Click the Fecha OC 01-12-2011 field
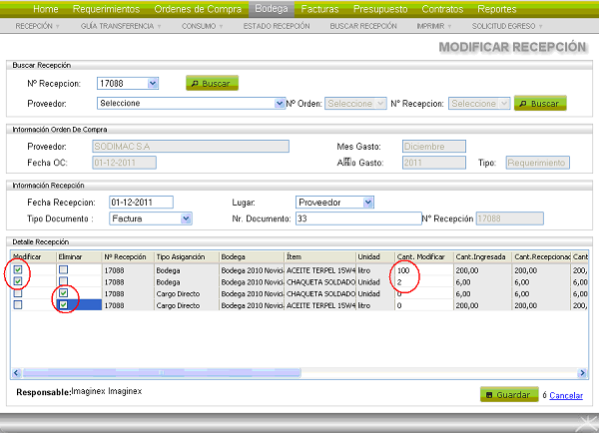This screenshot has width=599, height=433. click(x=124, y=163)
